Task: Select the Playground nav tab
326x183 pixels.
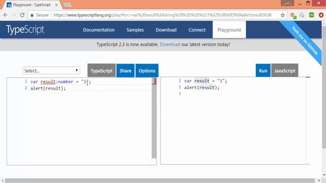Action: point(229,29)
